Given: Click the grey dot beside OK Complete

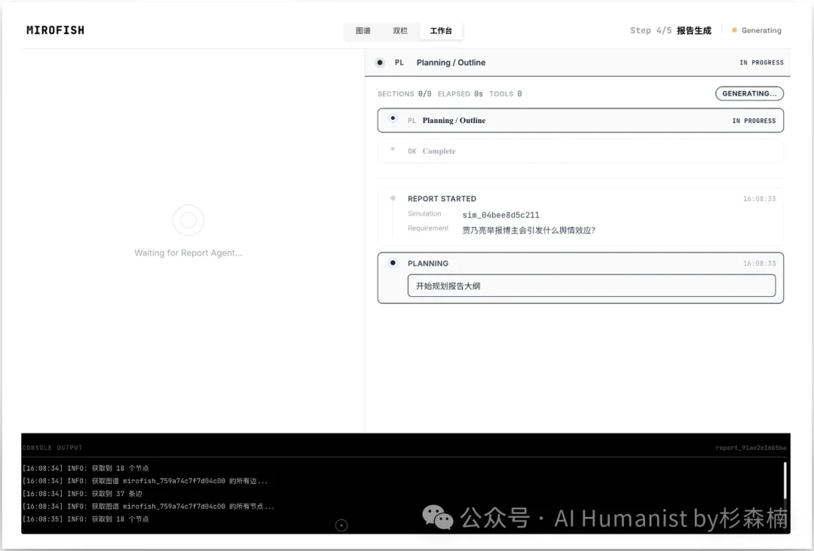Looking at the screenshot, I should 393,149.
